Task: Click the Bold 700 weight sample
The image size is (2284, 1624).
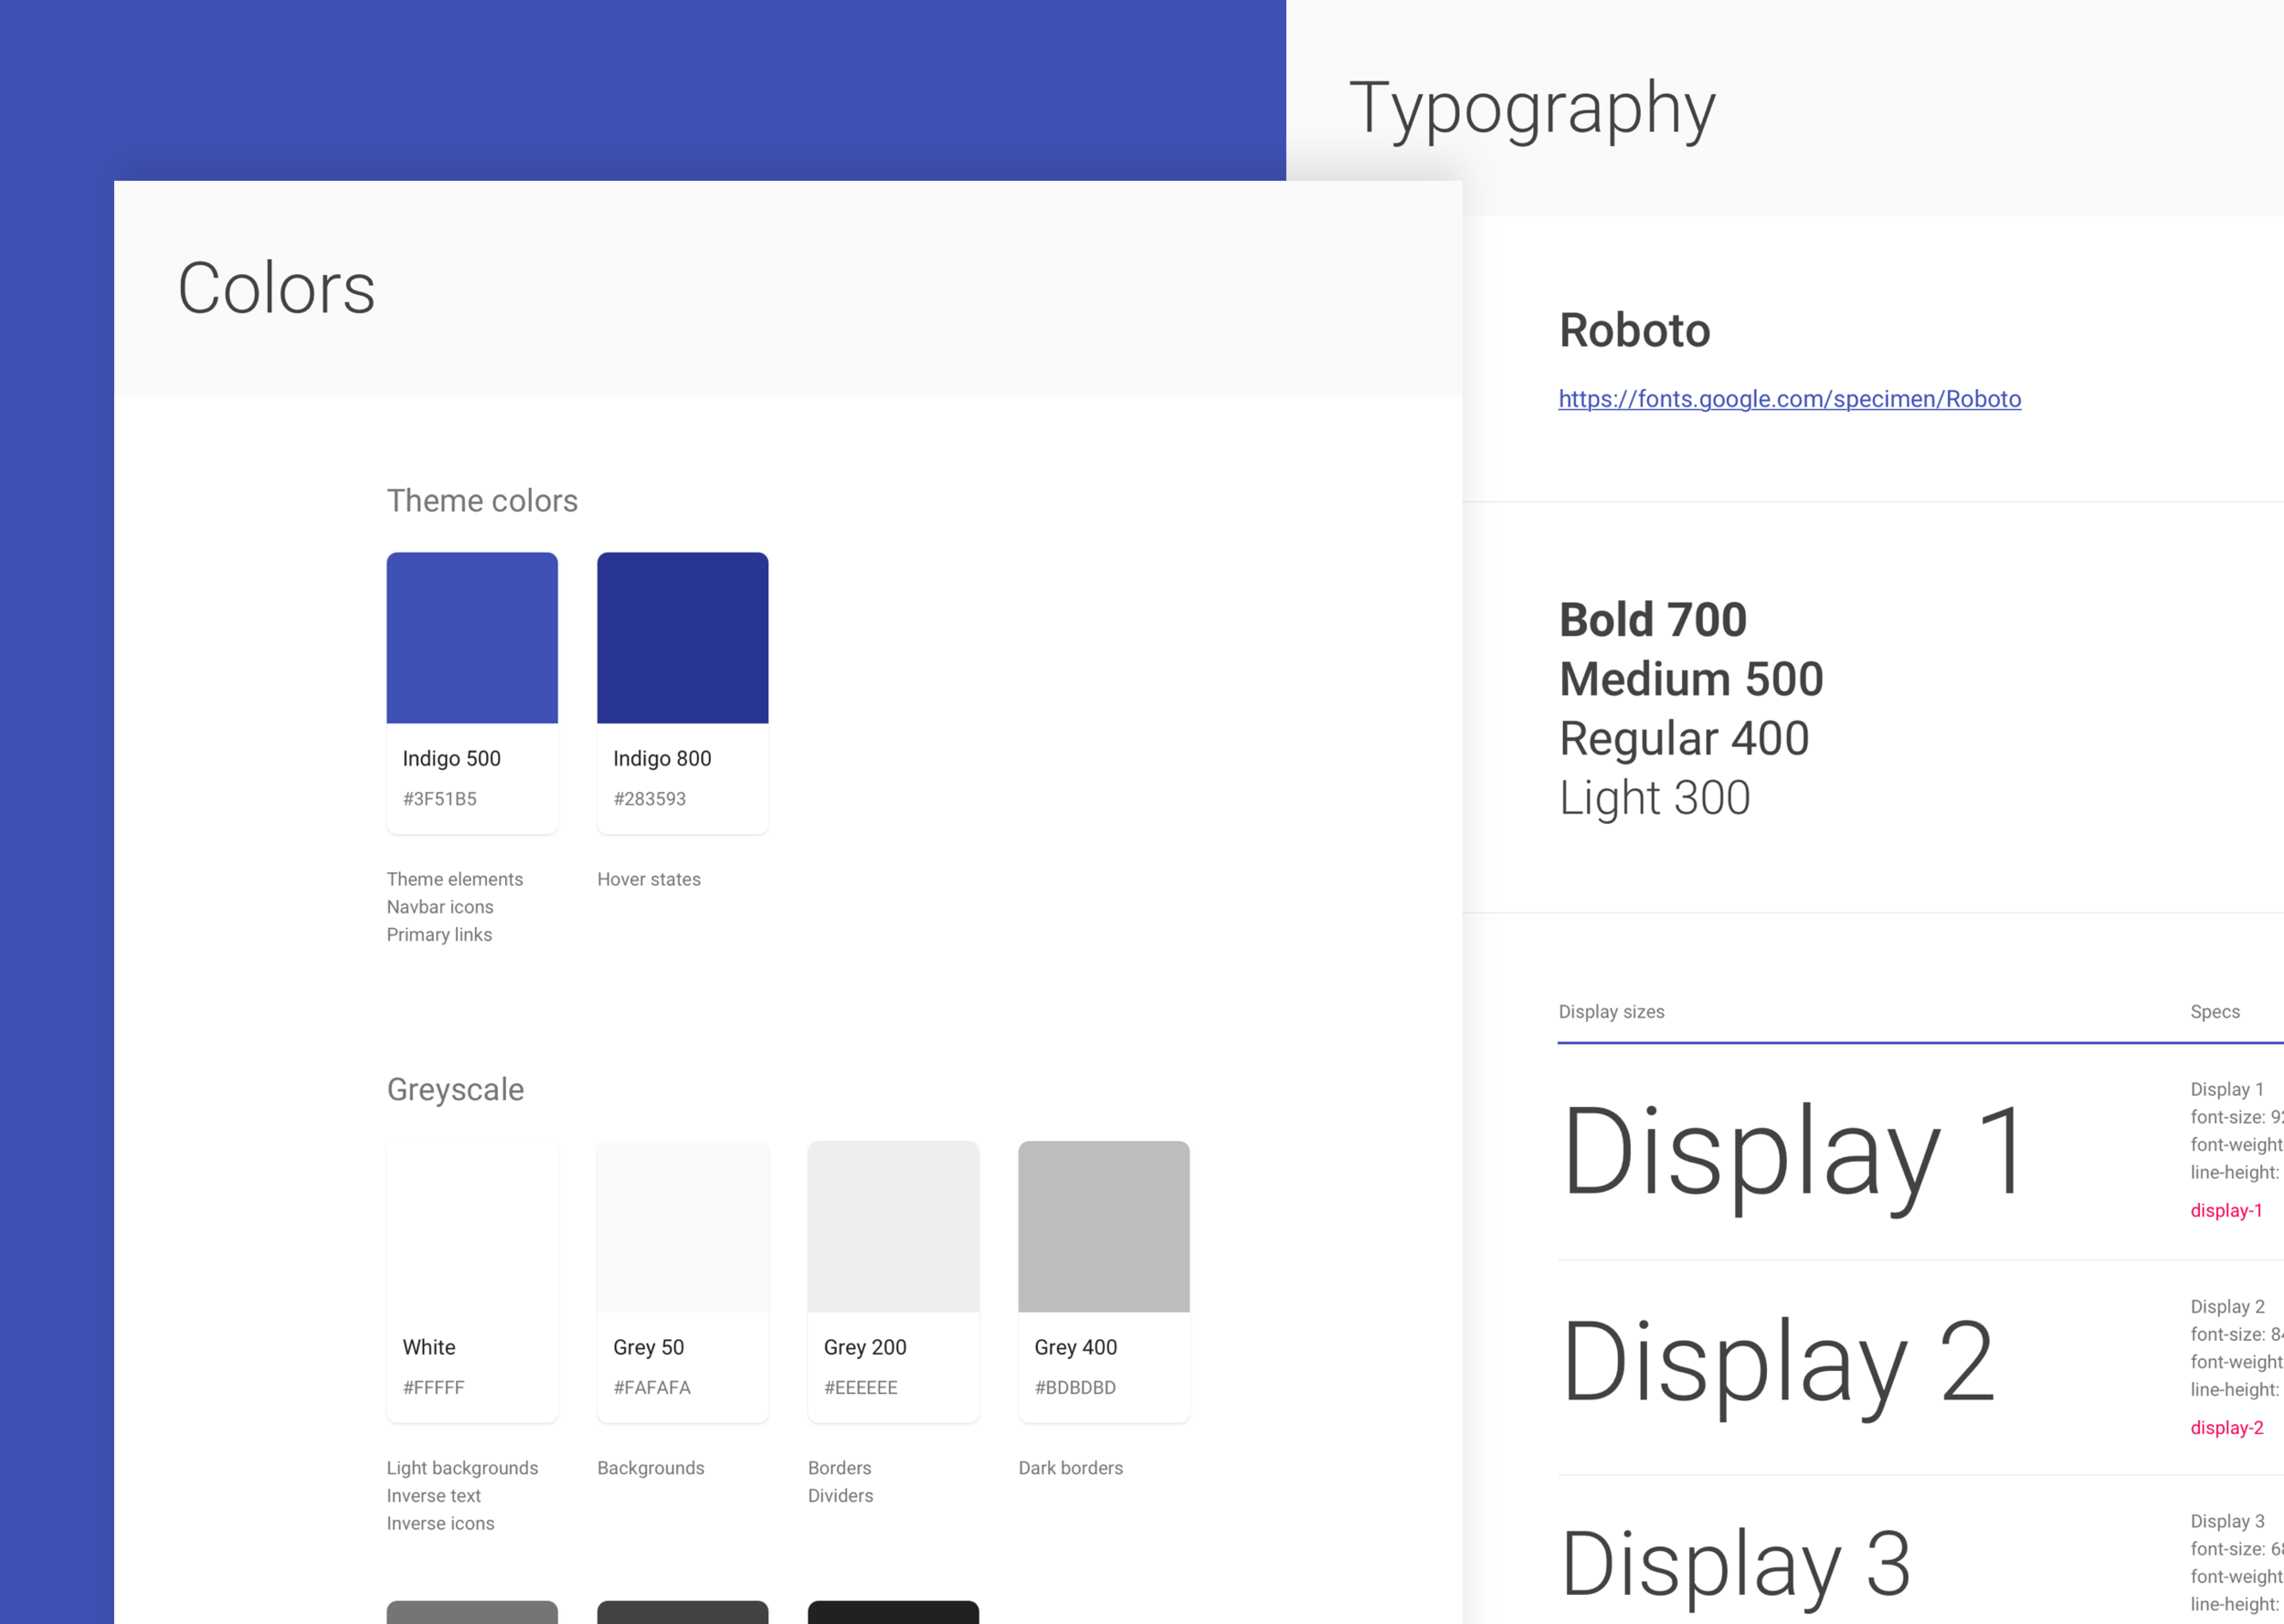Action: pos(1653,620)
